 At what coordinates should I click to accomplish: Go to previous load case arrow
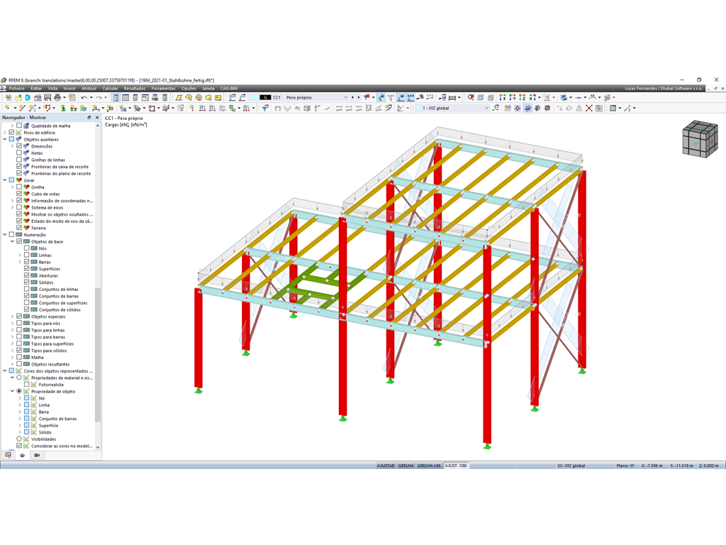[353, 97]
